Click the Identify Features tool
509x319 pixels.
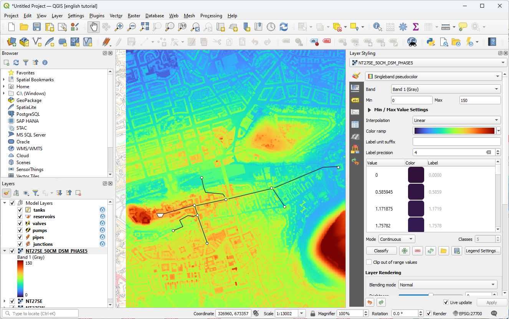(x=377, y=27)
